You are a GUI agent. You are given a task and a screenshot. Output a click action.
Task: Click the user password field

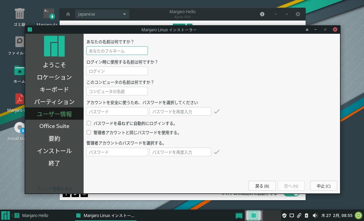(117, 111)
